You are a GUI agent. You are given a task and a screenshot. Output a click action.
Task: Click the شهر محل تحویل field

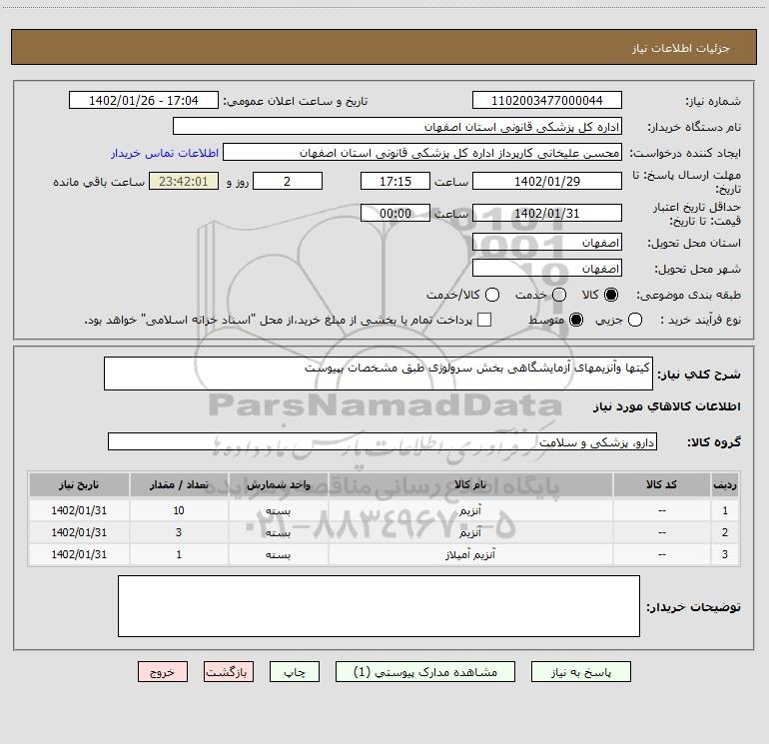click(547, 269)
